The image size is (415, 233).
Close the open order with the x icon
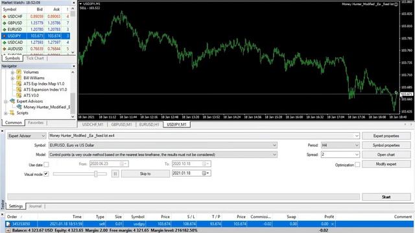pos(333,224)
